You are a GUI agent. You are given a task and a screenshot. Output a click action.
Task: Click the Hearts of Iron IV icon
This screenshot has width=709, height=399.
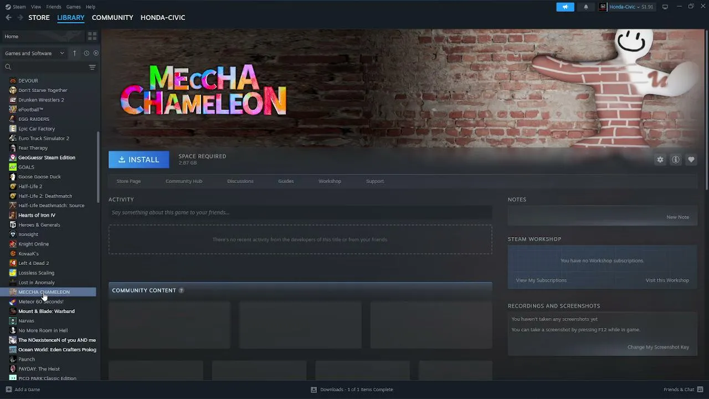point(13,215)
